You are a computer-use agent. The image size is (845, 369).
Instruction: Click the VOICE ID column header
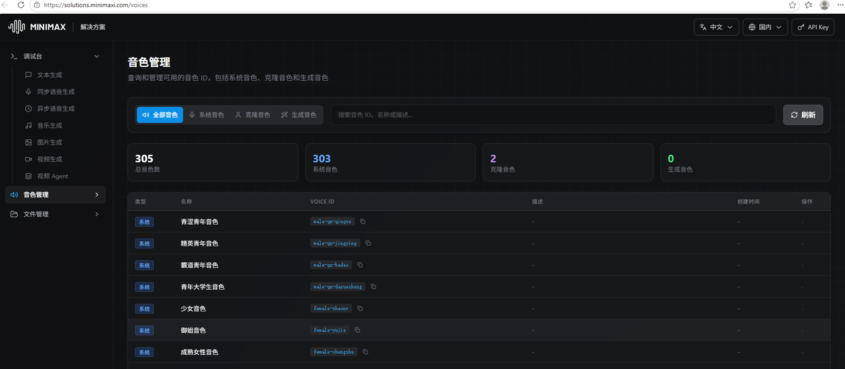tap(323, 202)
